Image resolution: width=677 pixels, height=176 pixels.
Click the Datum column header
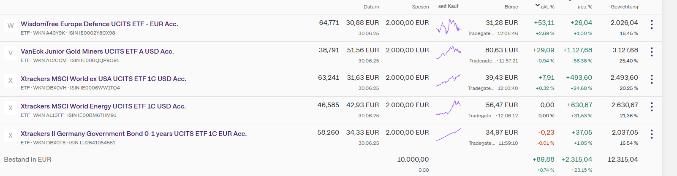371,7
